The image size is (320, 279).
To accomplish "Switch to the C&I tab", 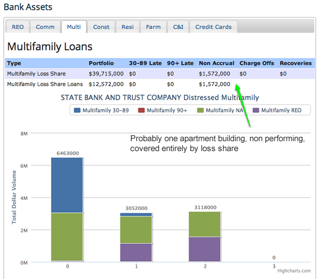I will (178, 26).
